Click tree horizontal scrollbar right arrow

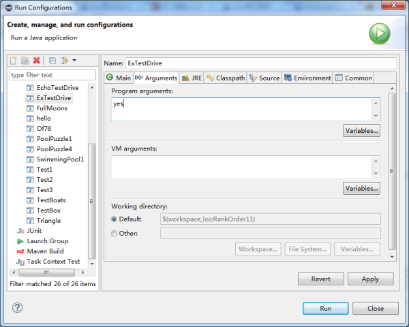[82, 272]
